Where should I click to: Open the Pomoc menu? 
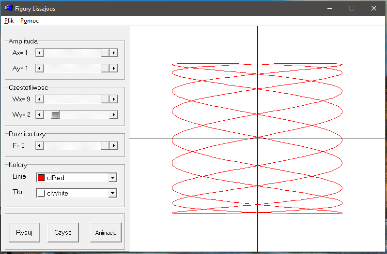point(30,21)
